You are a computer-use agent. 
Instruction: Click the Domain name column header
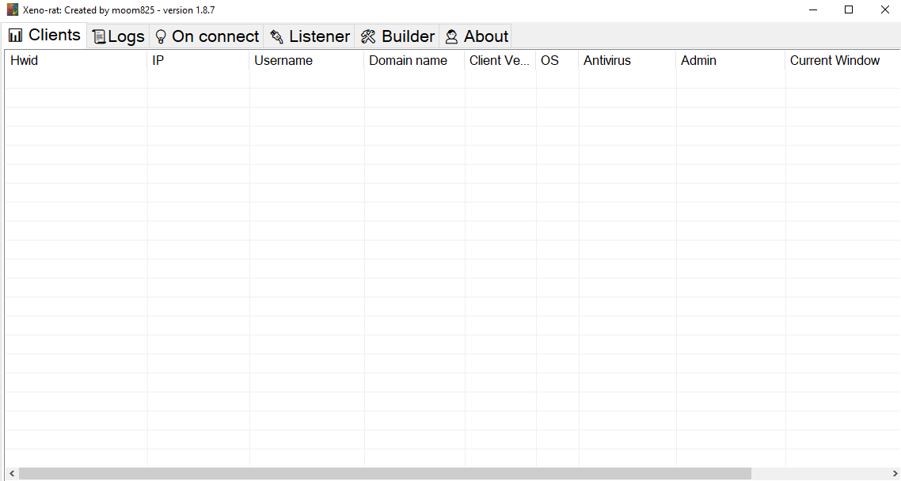(414, 61)
